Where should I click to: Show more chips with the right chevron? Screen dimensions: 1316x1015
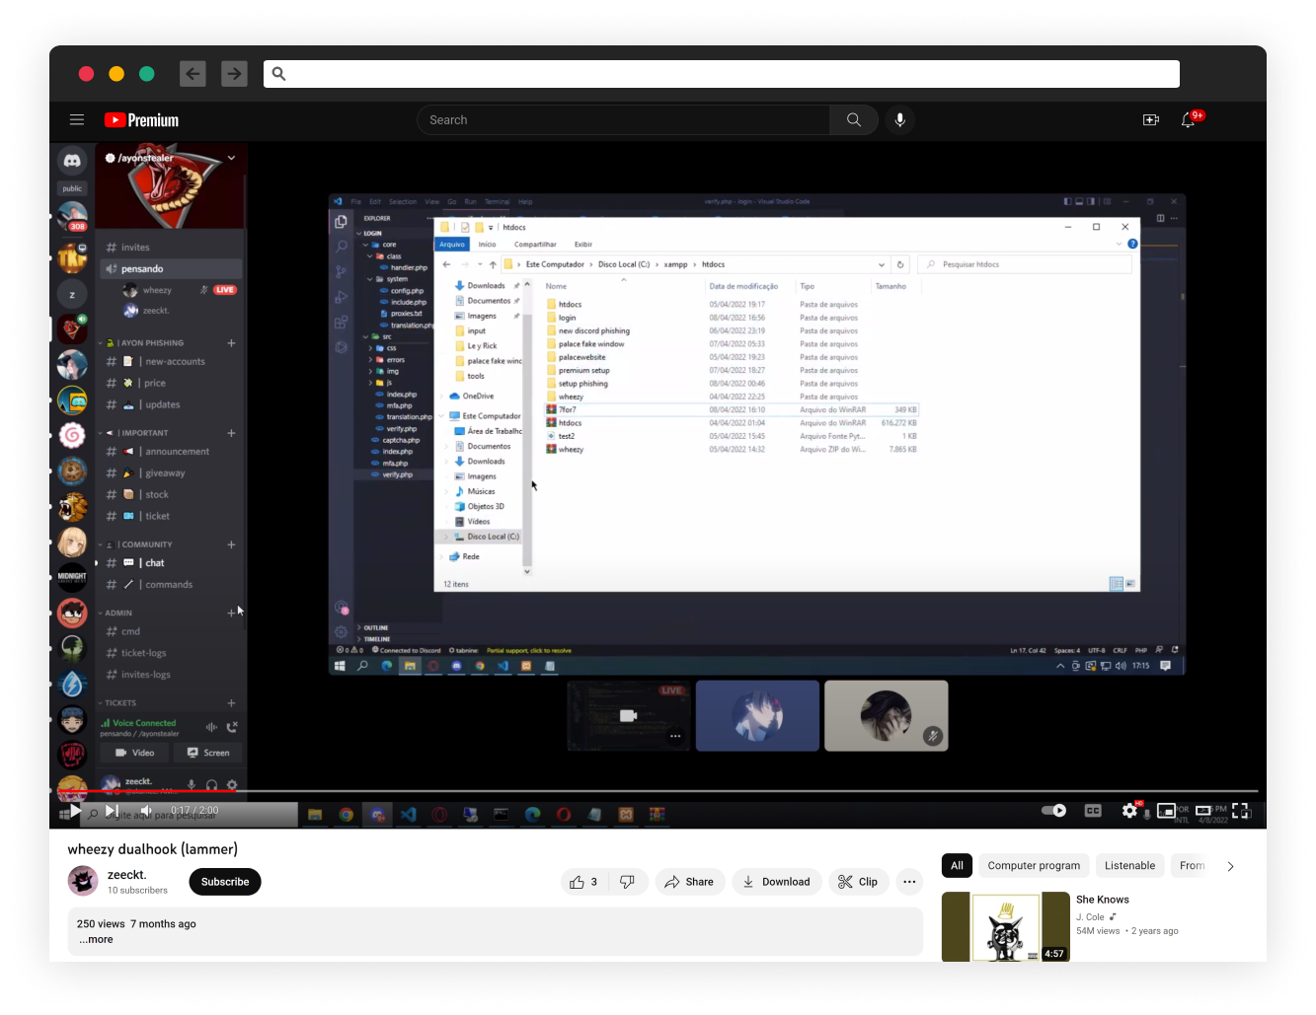(x=1230, y=866)
